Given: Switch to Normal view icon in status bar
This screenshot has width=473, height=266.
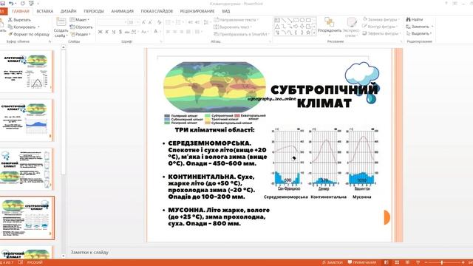Looking at the screenshot, I should tap(387, 262).
